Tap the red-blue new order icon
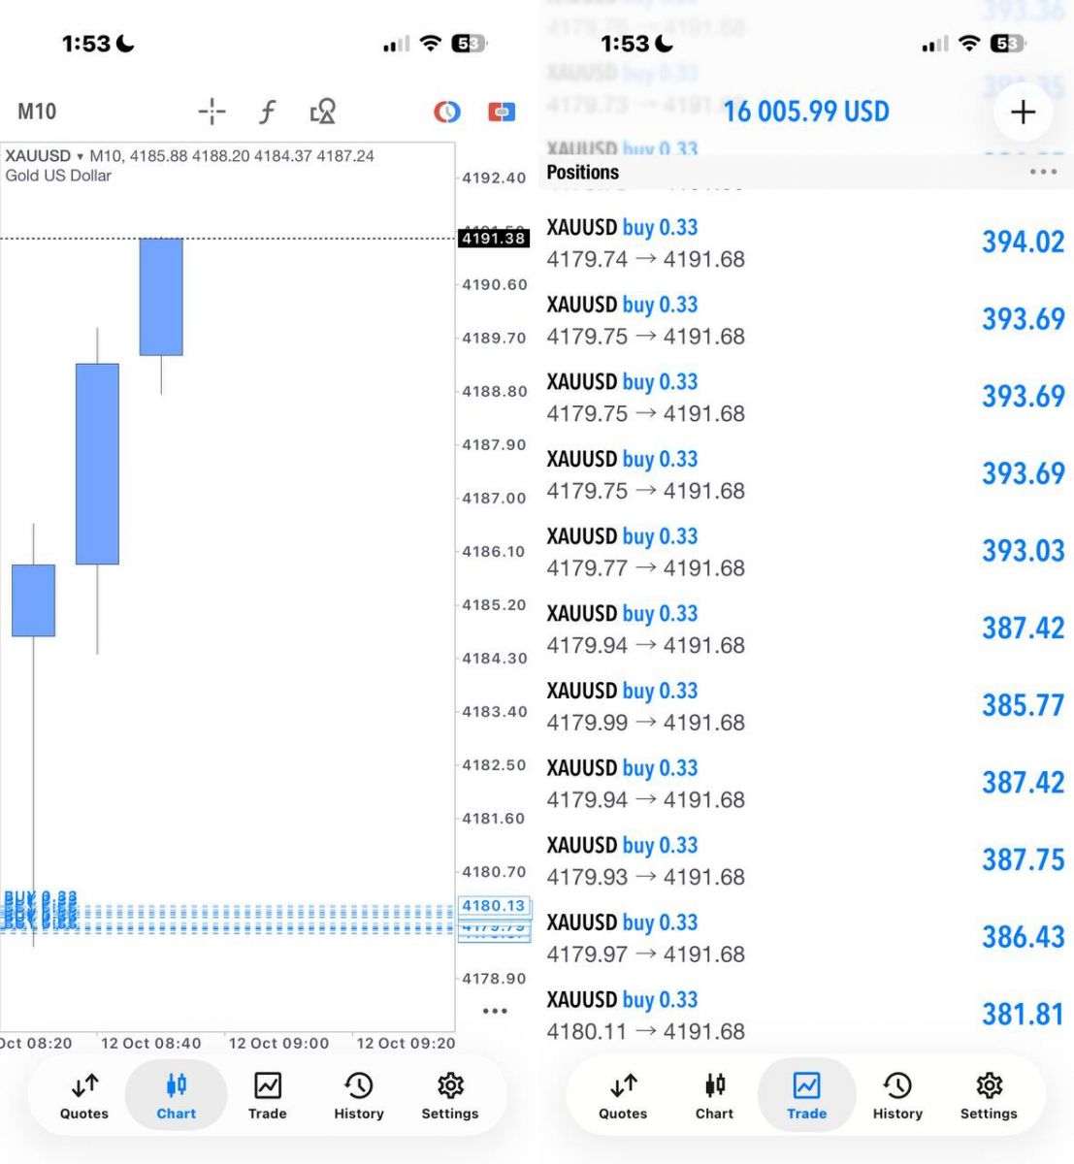The height and width of the screenshot is (1164, 1074). (x=502, y=112)
